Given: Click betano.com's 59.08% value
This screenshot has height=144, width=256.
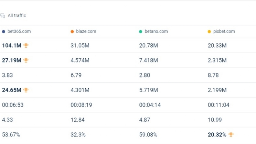Looking at the screenshot, I should [x=148, y=135].
